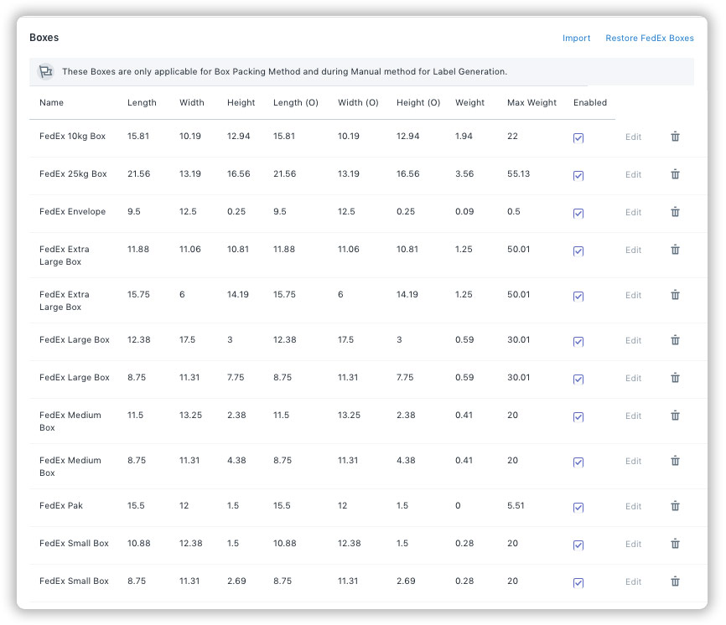Click the FedEx 10kg Box name
The height and width of the screenshot is (625, 726).
pyautogui.click(x=72, y=137)
